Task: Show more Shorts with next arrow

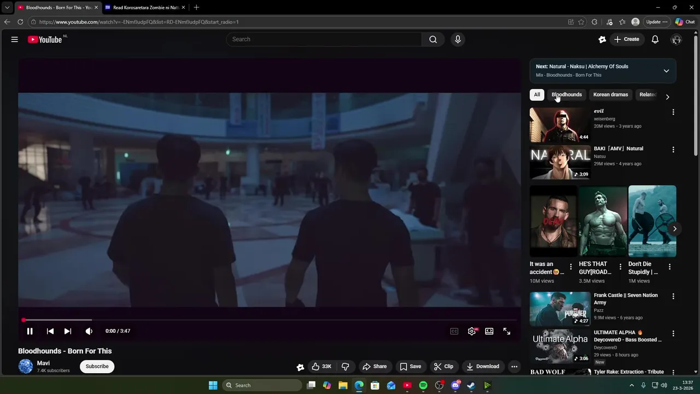Action: pyautogui.click(x=675, y=229)
